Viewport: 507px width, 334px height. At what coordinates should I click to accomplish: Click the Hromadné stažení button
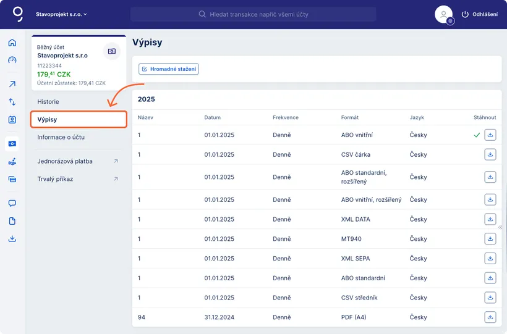click(x=168, y=69)
